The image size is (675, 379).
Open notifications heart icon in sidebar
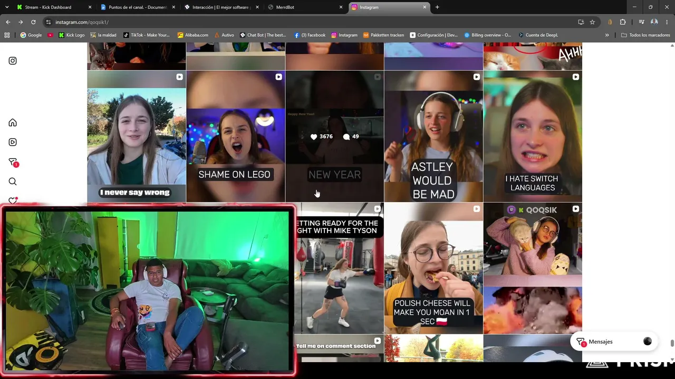pos(13,201)
